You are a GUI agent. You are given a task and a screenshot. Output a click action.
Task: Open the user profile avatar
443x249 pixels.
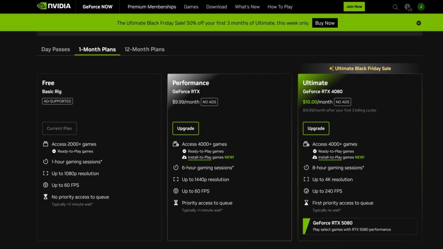click(421, 6)
